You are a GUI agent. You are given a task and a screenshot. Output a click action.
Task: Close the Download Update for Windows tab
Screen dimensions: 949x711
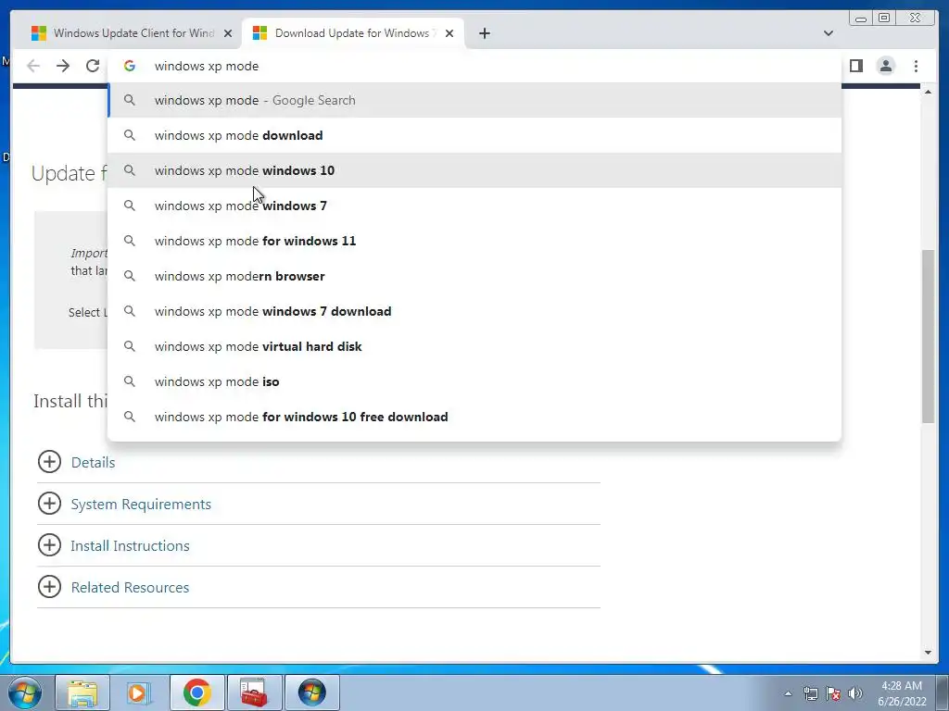tap(449, 33)
